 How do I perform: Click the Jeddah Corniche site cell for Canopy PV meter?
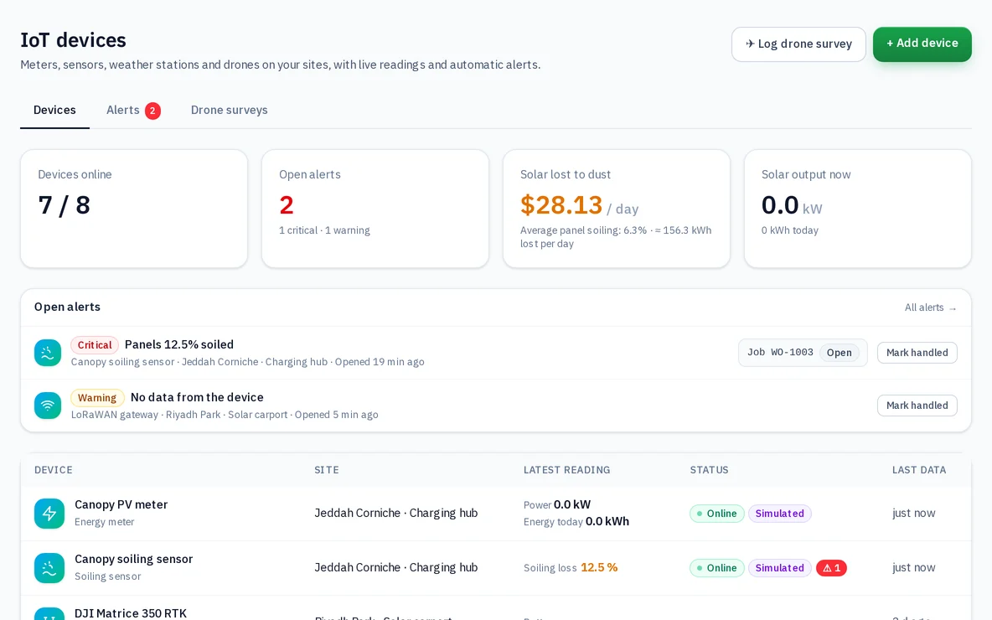[x=396, y=513]
